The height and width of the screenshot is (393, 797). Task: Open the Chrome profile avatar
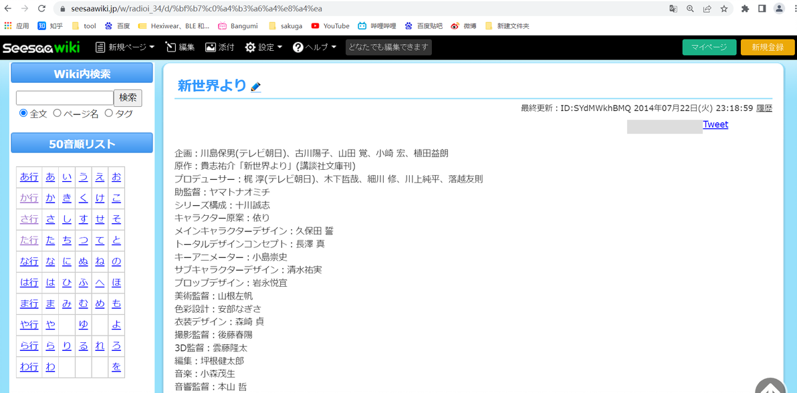click(779, 9)
